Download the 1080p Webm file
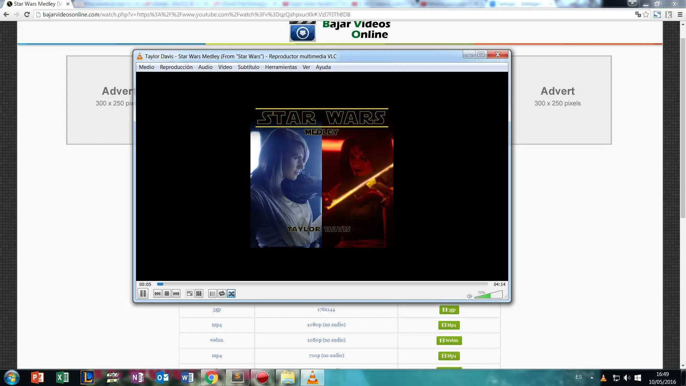686x386 pixels. 449,341
